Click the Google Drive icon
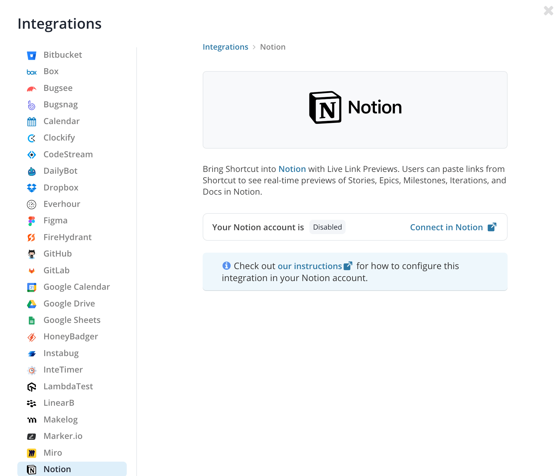The height and width of the screenshot is (476, 559). (31, 303)
